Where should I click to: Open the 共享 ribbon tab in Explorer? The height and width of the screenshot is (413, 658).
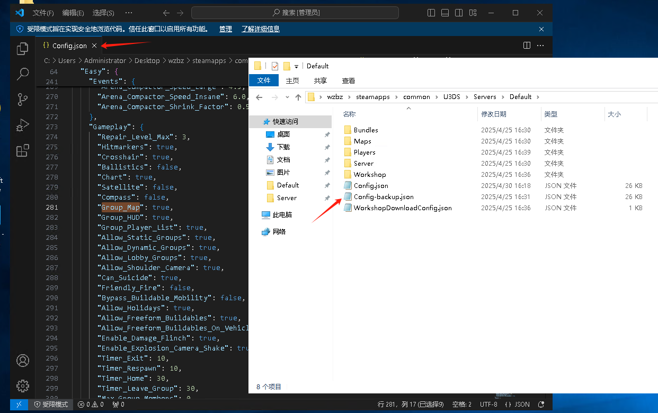point(320,80)
